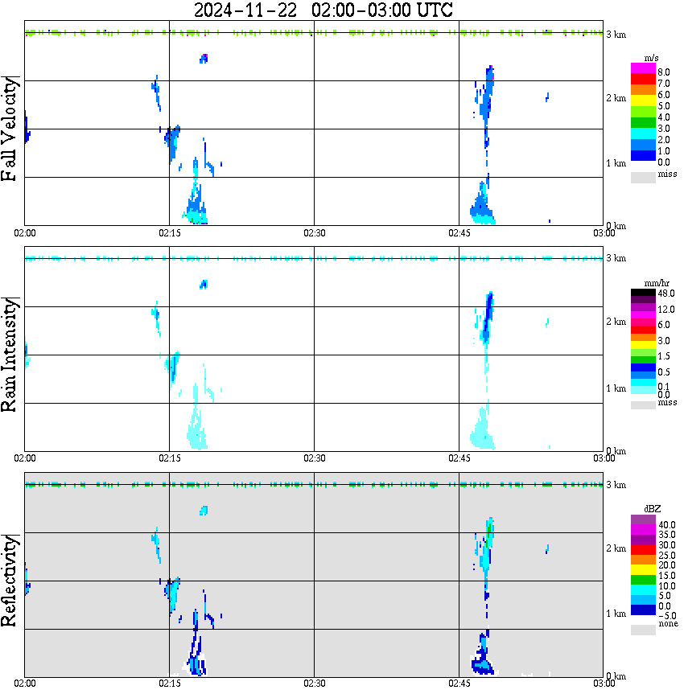684x698 pixels.
Task: Click the dBZ unit label in the legend
Action: [x=652, y=508]
